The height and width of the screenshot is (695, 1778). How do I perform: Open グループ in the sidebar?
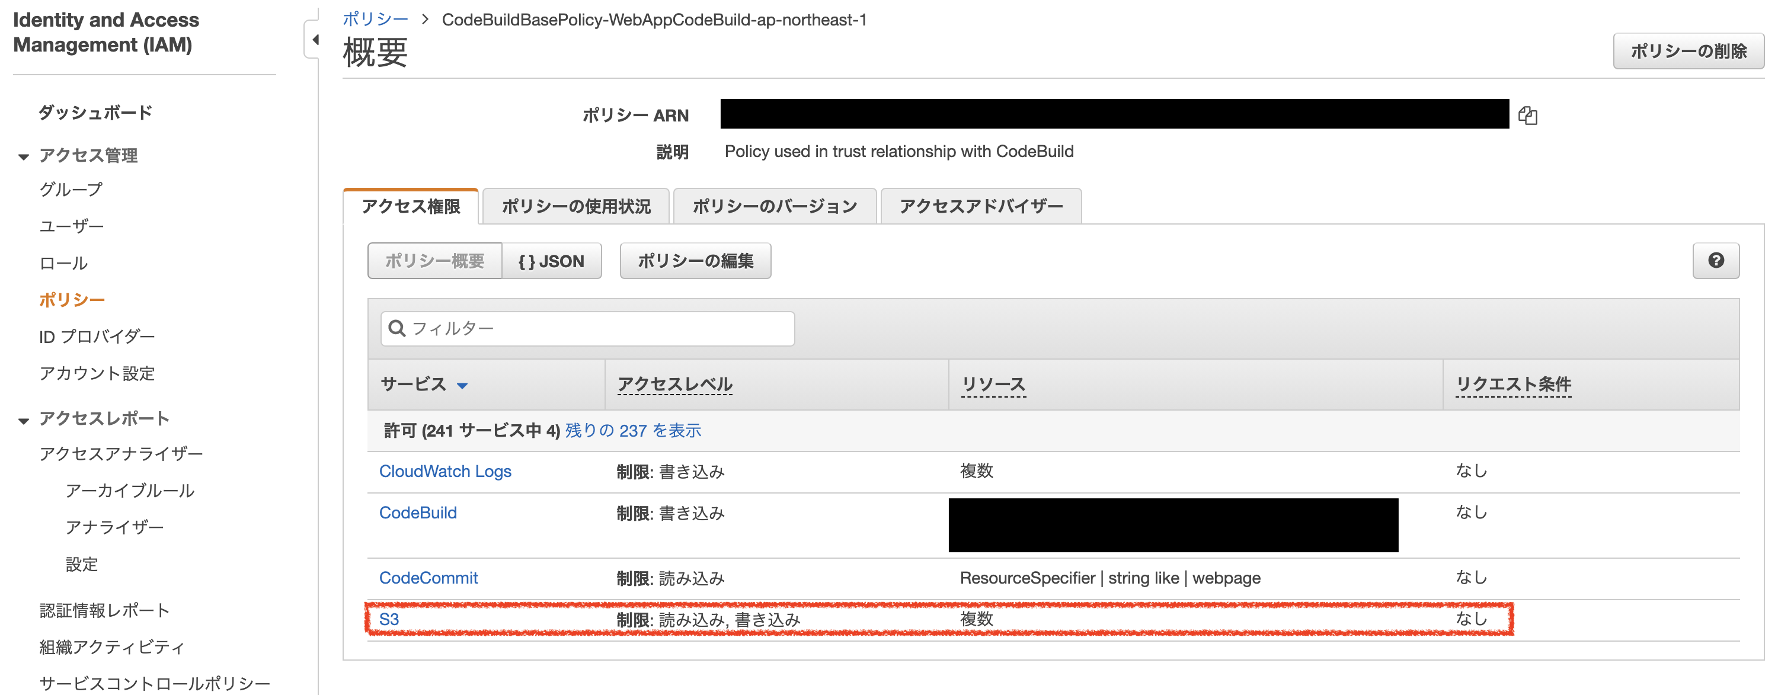coord(71,189)
